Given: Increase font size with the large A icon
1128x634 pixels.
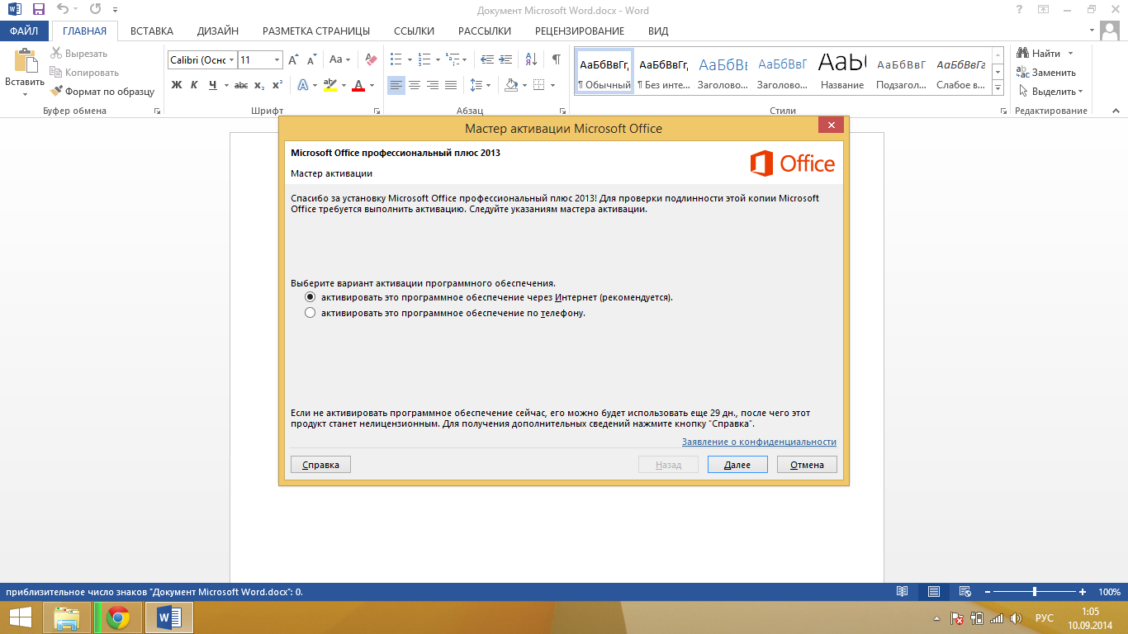Looking at the screenshot, I should [293, 59].
